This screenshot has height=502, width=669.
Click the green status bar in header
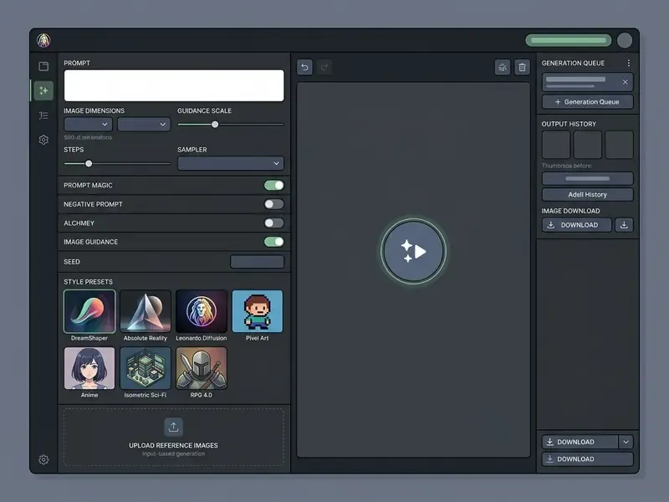(x=569, y=40)
